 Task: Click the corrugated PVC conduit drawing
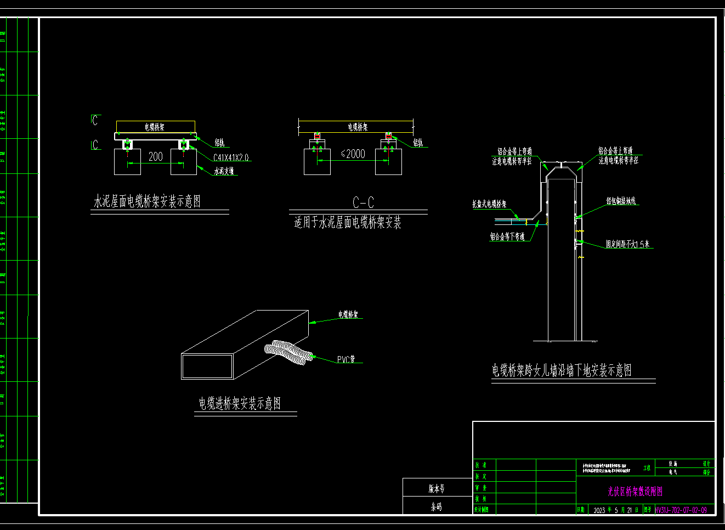point(289,352)
